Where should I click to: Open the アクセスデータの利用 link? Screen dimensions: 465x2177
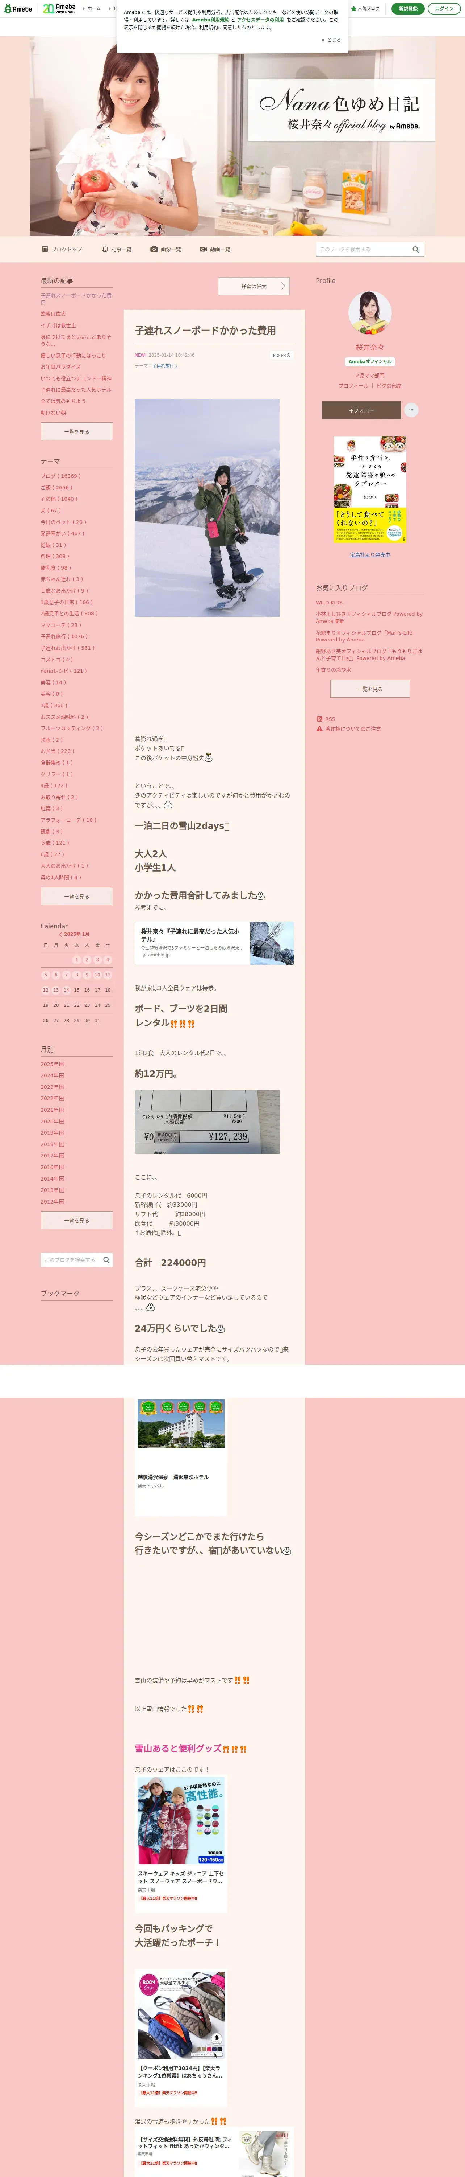click(260, 20)
